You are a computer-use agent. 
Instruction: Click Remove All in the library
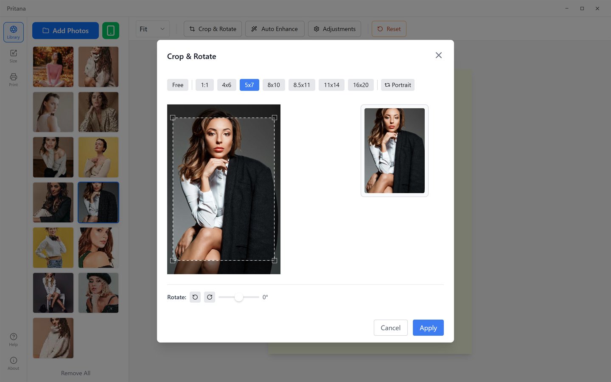coord(76,373)
